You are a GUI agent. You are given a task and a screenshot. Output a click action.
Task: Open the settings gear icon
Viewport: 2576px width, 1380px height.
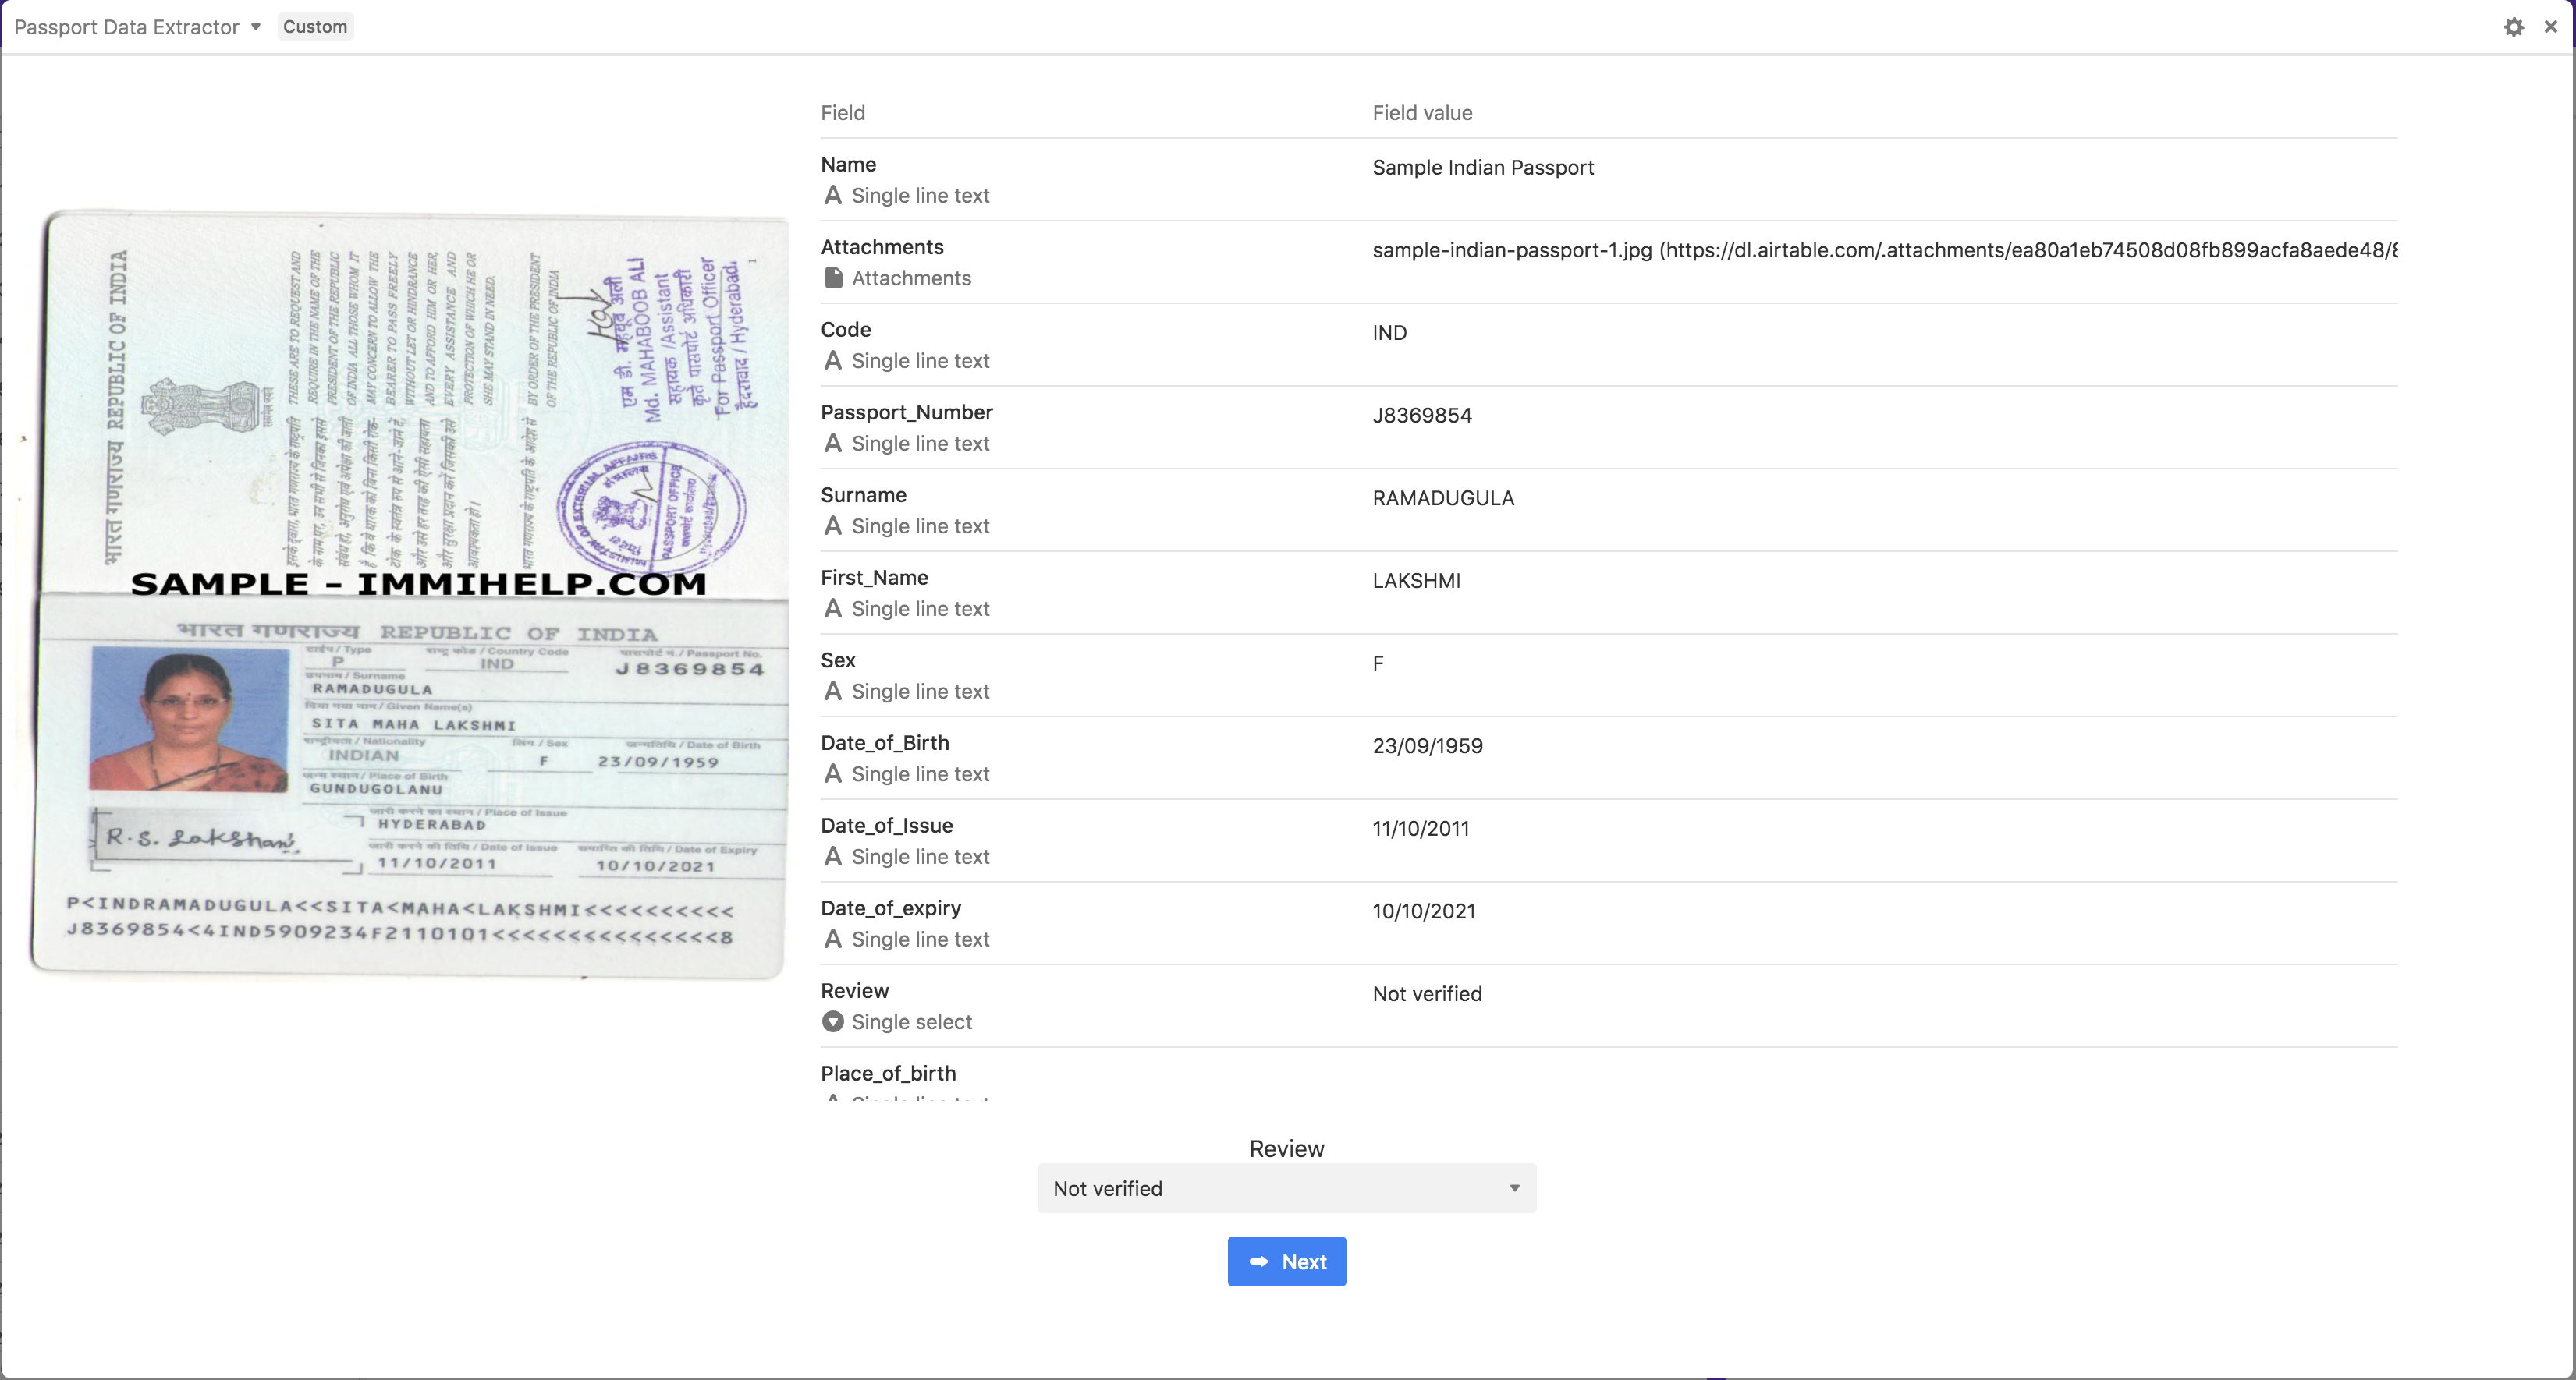2513,27
